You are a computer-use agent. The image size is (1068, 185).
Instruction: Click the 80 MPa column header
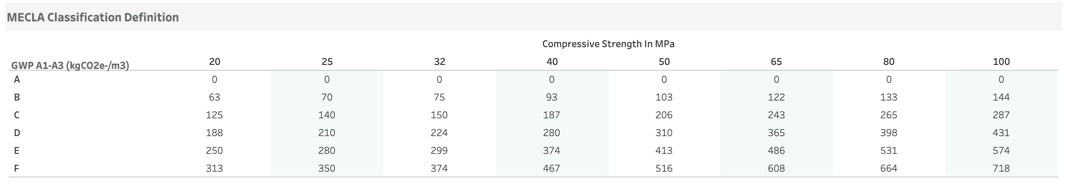click(889, 62)
